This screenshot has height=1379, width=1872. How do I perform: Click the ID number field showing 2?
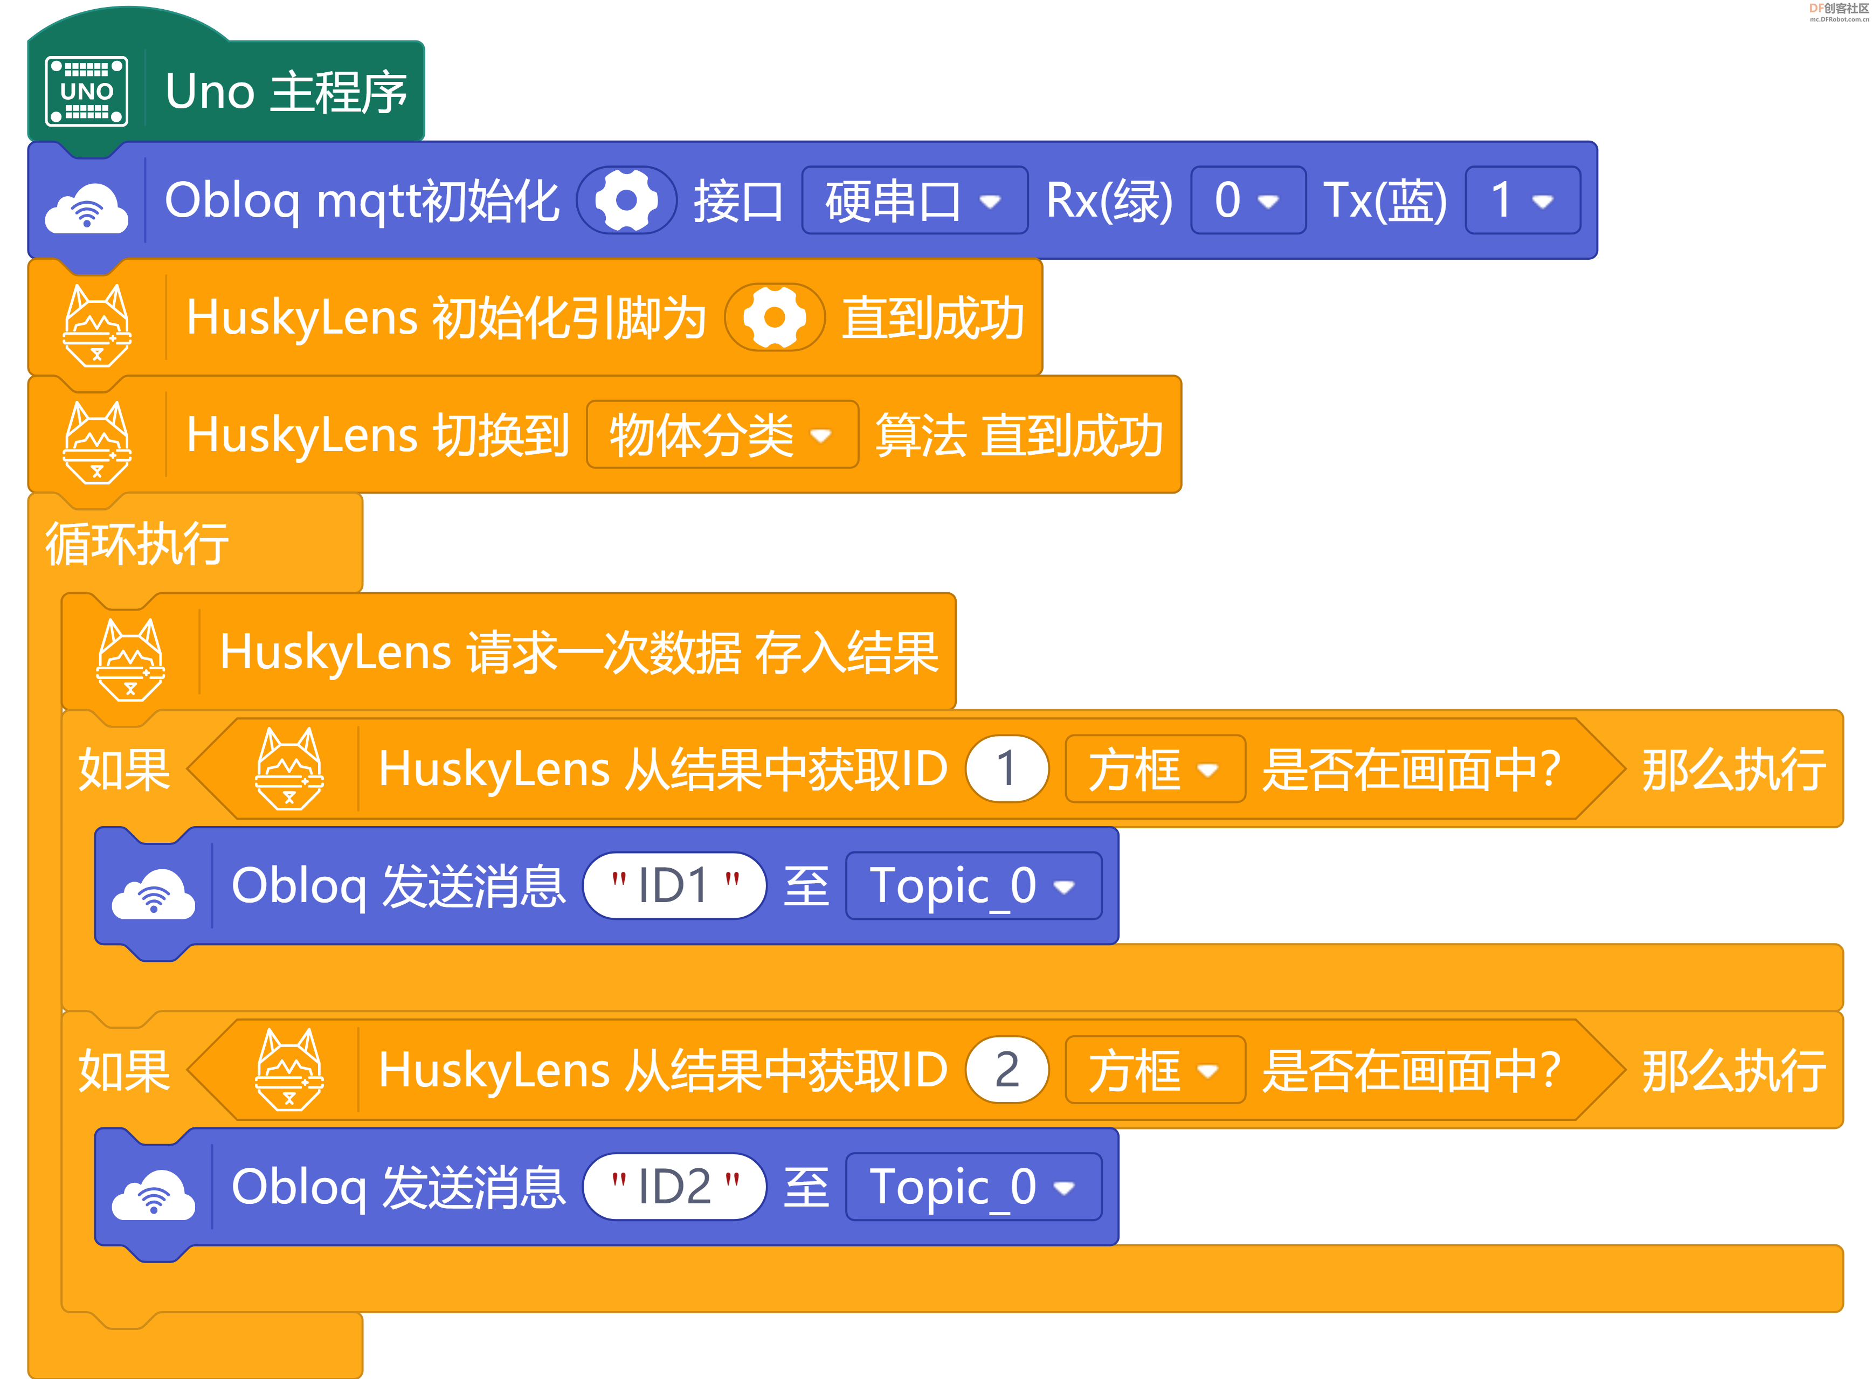pyautogui.click(x=1007, y=1070)
